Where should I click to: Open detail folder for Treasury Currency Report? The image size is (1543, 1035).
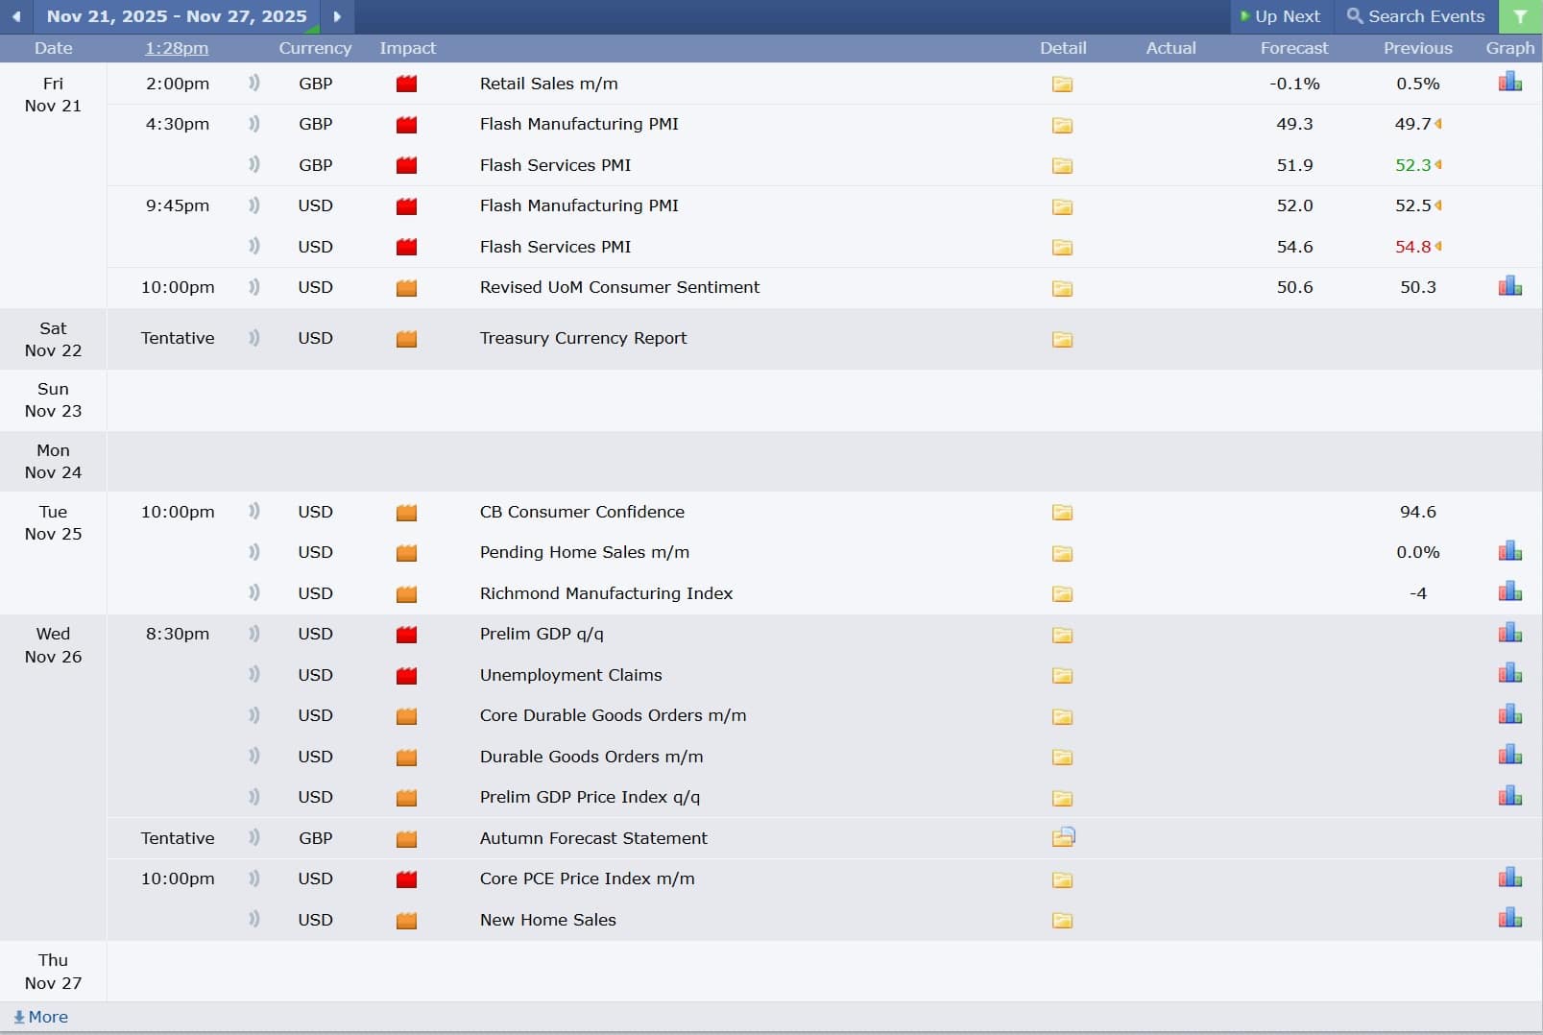coord(1062,339)
